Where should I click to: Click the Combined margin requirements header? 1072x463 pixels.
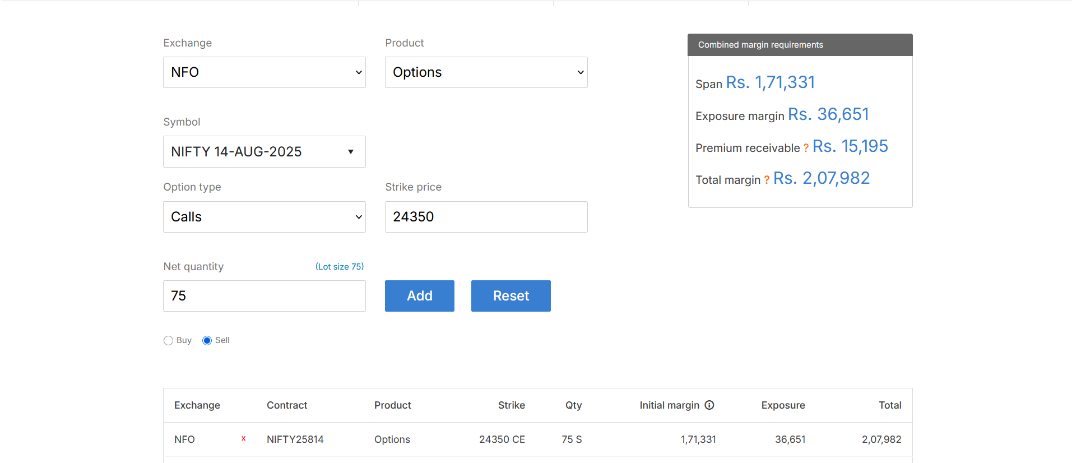[800, 45]
